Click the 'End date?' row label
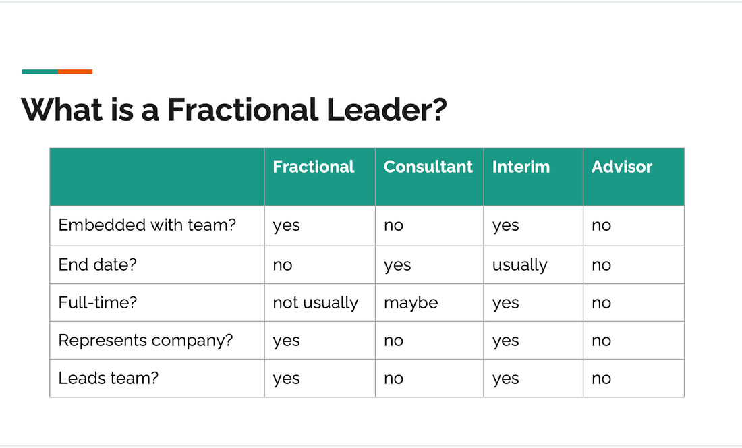 [x=98, y=264]
